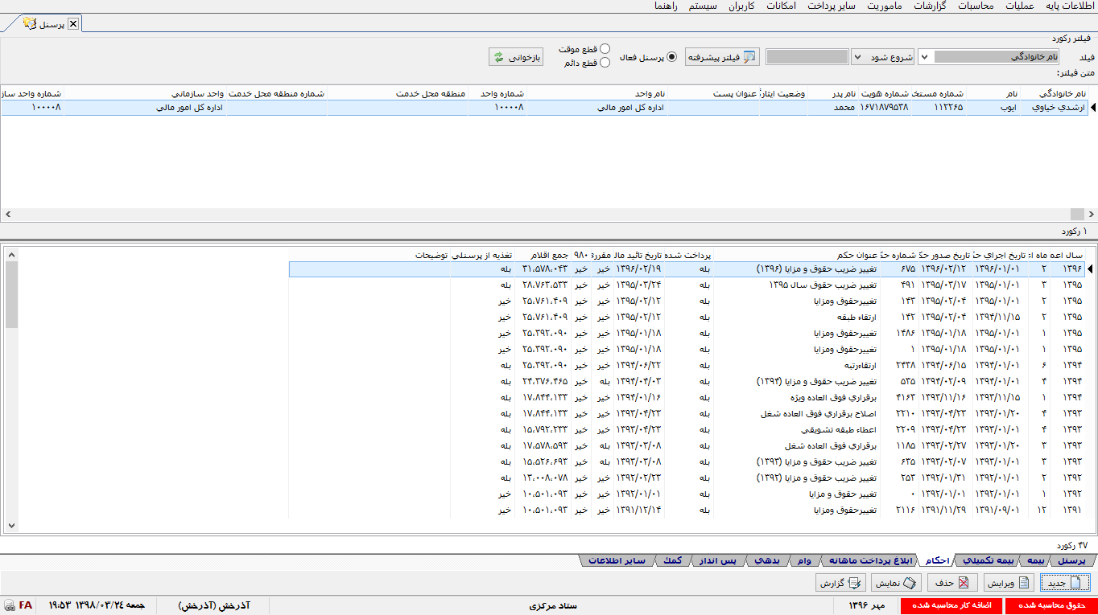Open the راهنما menu
Viewport: 1098px width, 615px height.
[666, 6]
